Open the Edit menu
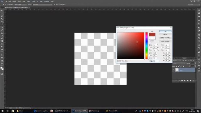This screenshot has width=201, height=113. tap(10, 1)
